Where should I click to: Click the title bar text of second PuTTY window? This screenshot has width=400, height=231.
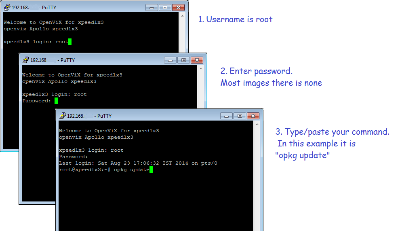53,60
